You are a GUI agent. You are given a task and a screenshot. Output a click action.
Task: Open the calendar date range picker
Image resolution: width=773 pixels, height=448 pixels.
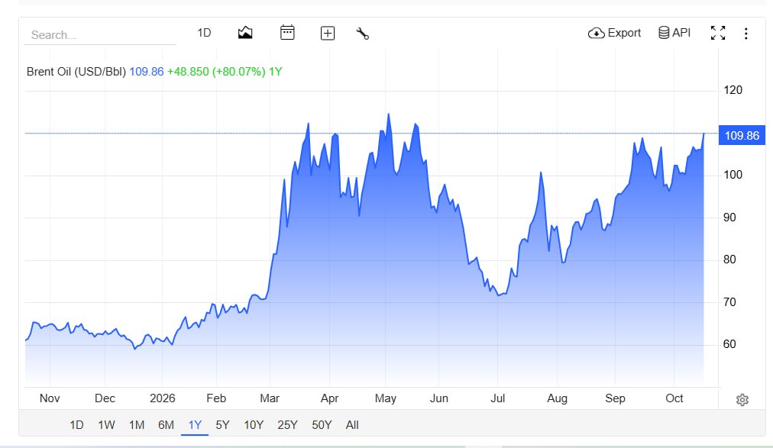pyautogui.click(x=287, y=33)
